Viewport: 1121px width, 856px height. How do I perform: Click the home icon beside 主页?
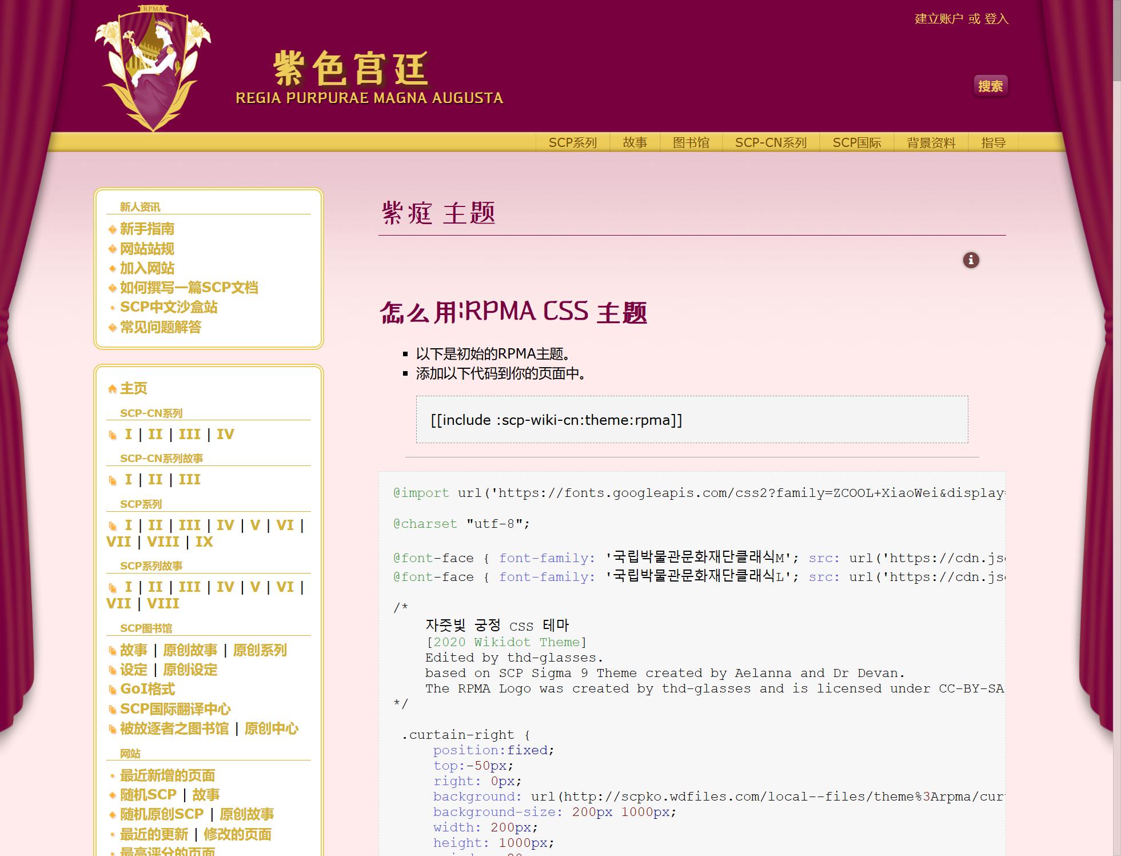[x=113, y=389]
